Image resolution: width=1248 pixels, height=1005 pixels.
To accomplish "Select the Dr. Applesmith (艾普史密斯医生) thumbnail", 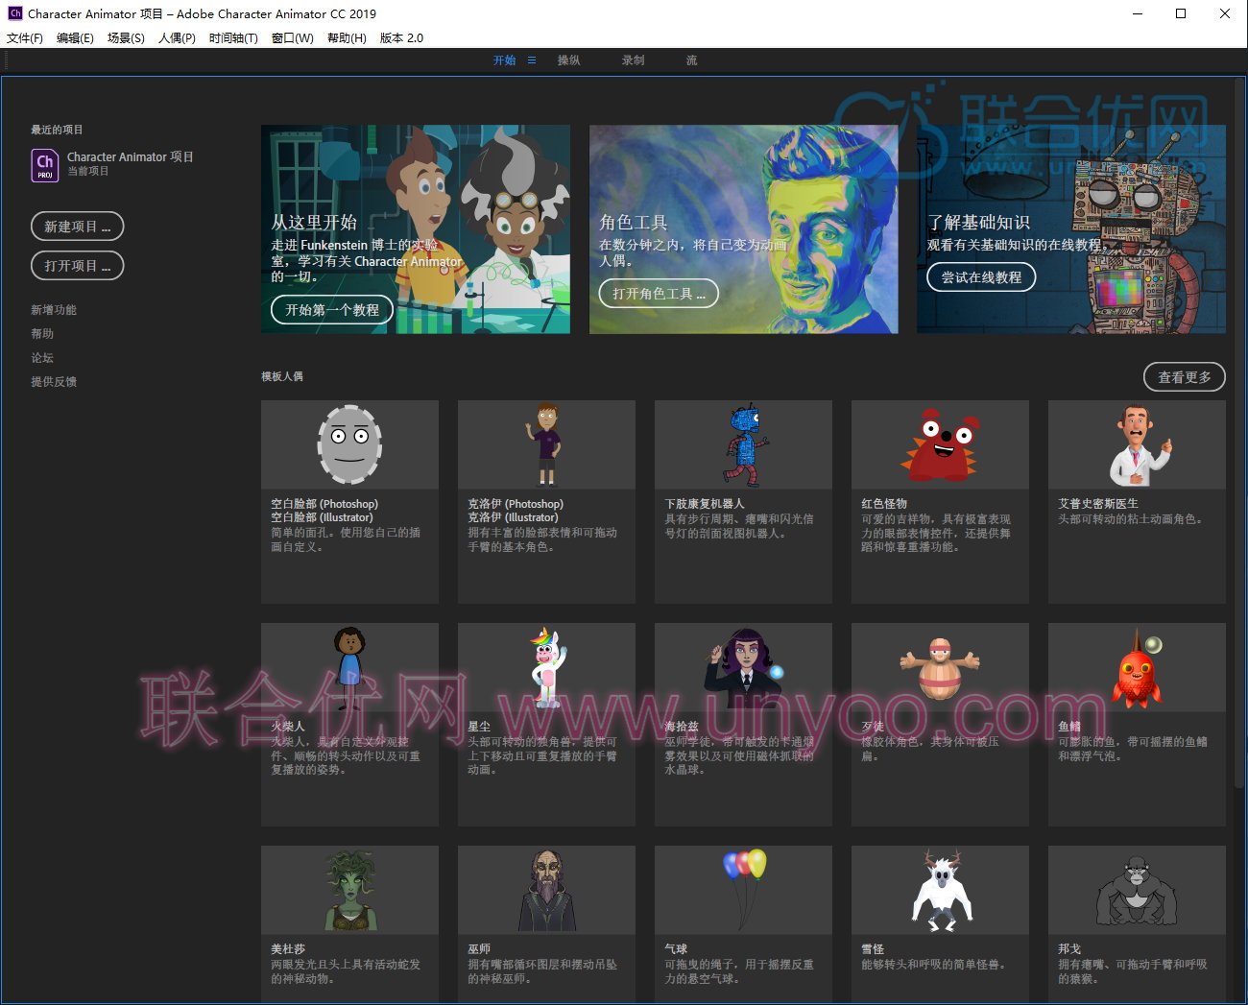I will click(1137, 444).
